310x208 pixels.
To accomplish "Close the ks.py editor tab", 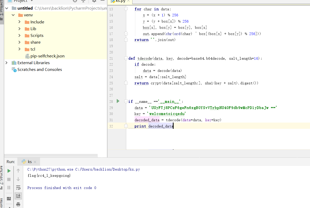I will tap(129, 1).
